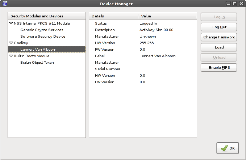Select the Lennert Van Alboom token
This screenshot has height=160, width=246.
pos(38,50)
